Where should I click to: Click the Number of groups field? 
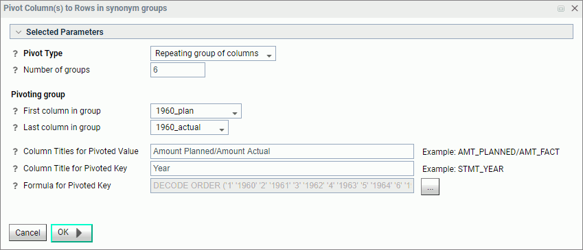(x=178, y=70)
